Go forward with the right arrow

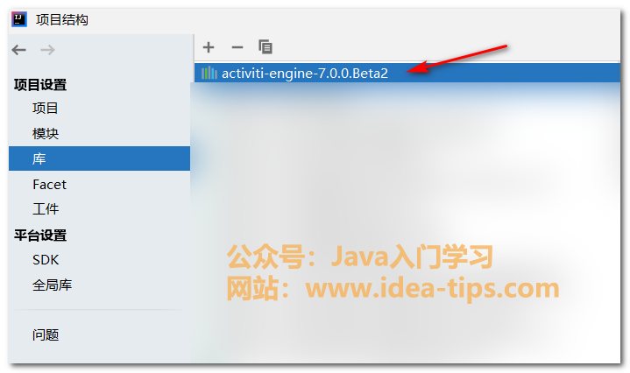click(47, 50)
